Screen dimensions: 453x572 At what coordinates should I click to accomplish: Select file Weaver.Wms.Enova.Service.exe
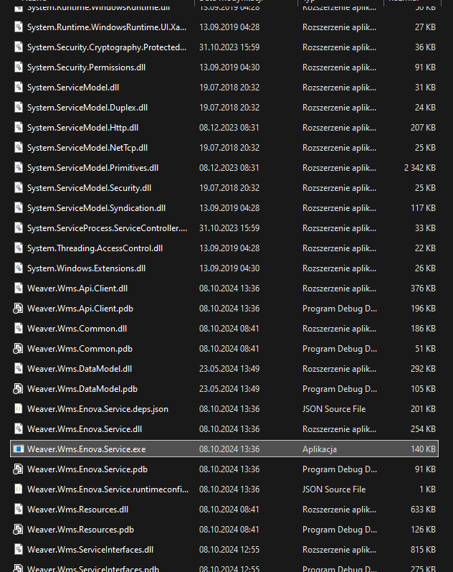pos(87,449)
